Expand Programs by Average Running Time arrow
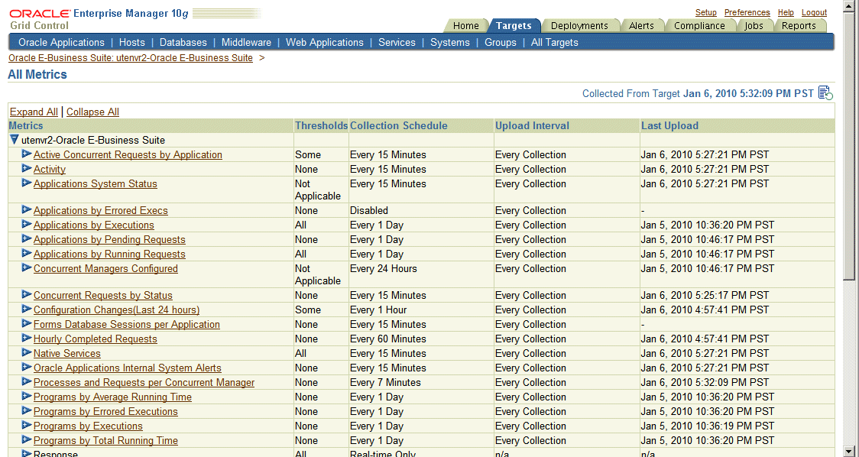This screenshot has height=457, width=859. [x=27, y=396]
